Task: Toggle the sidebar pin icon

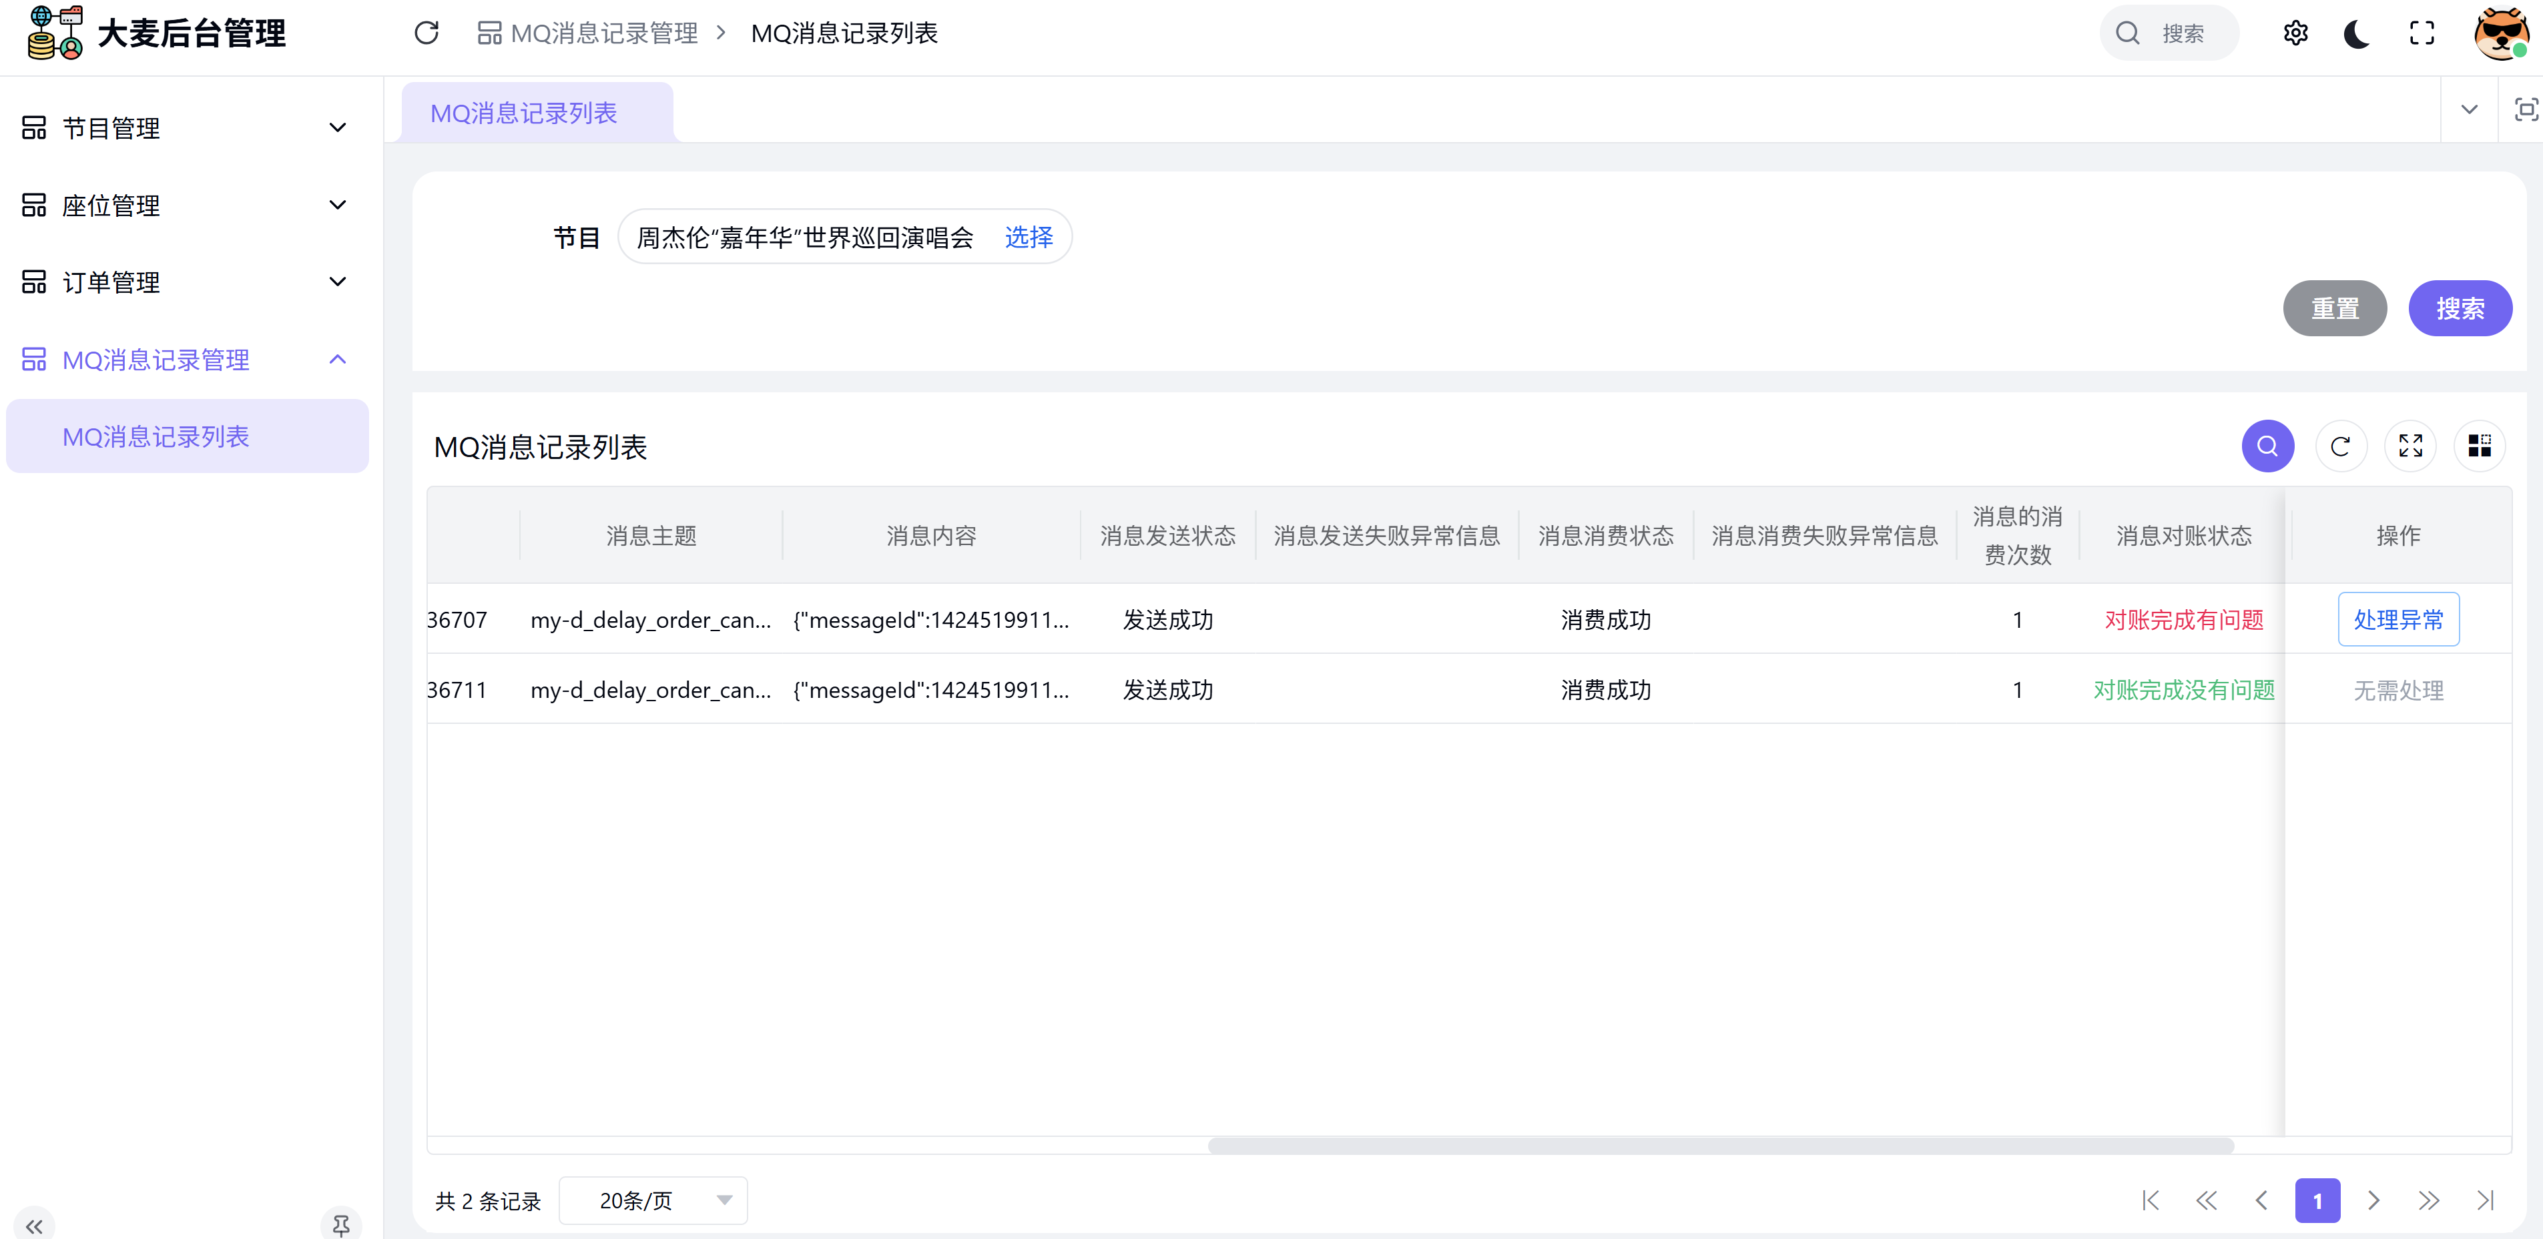Action: click(x=340, y=1225)
